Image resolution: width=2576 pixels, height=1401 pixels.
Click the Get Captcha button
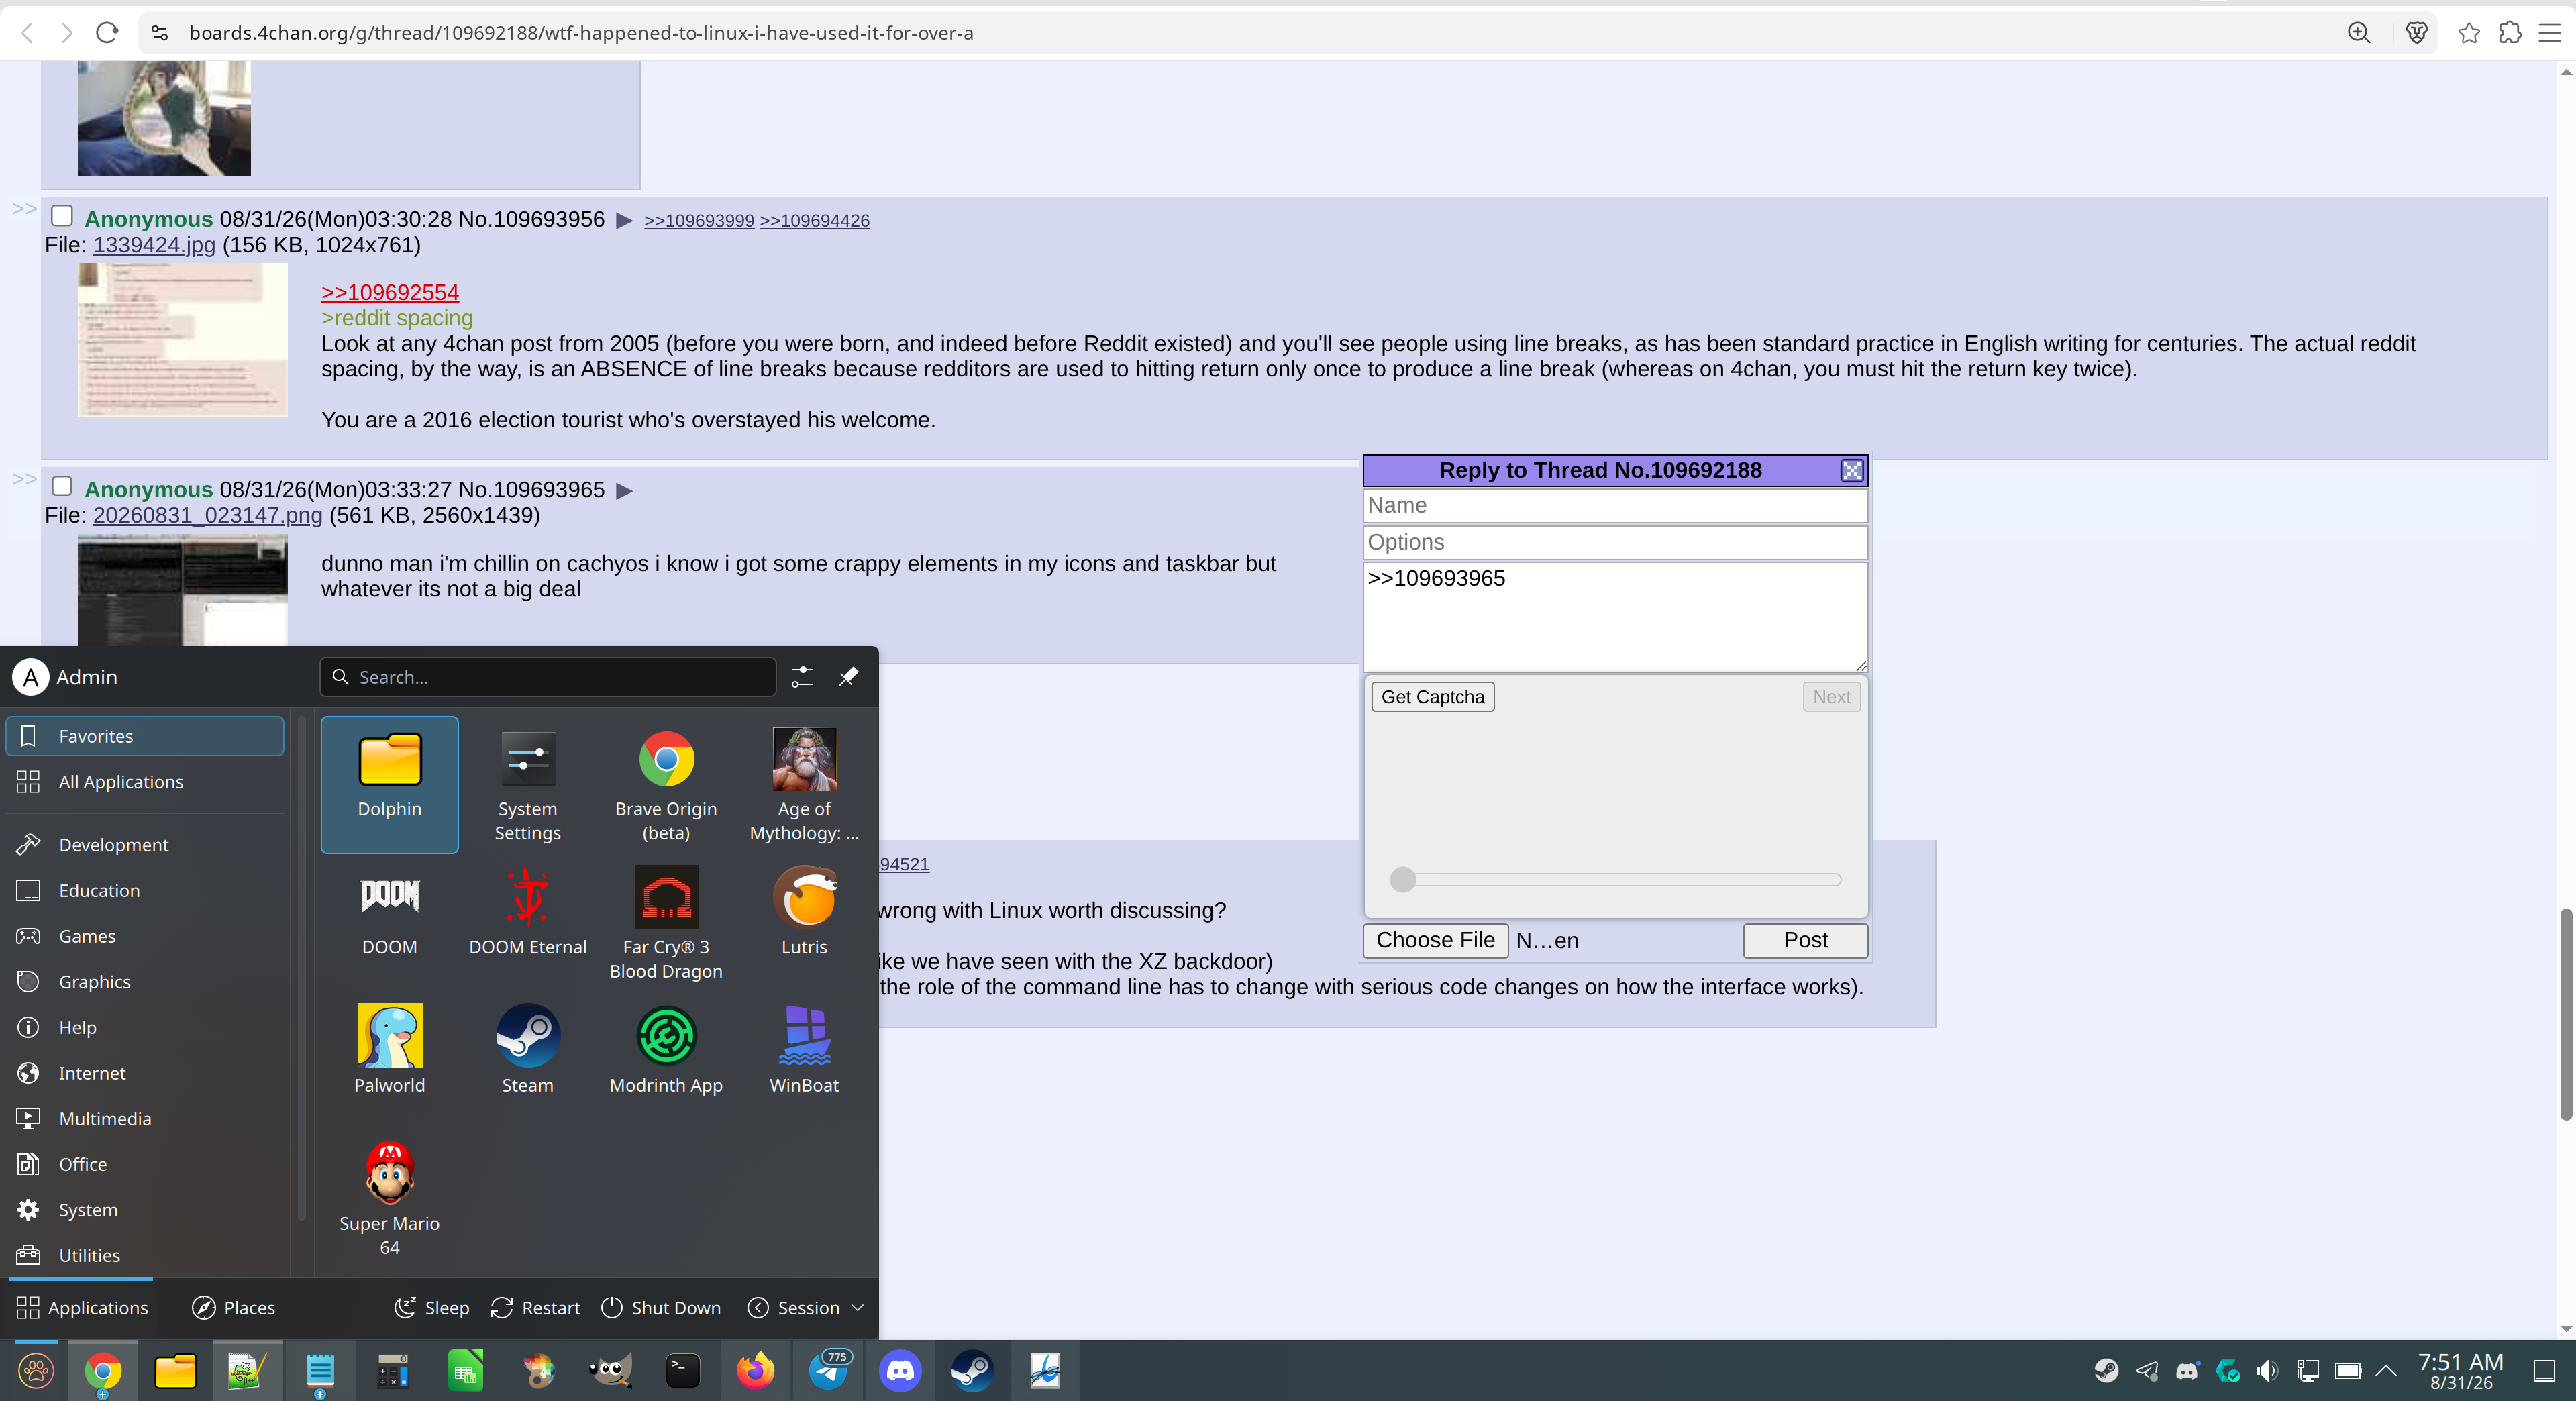[x=1432, y=697]
